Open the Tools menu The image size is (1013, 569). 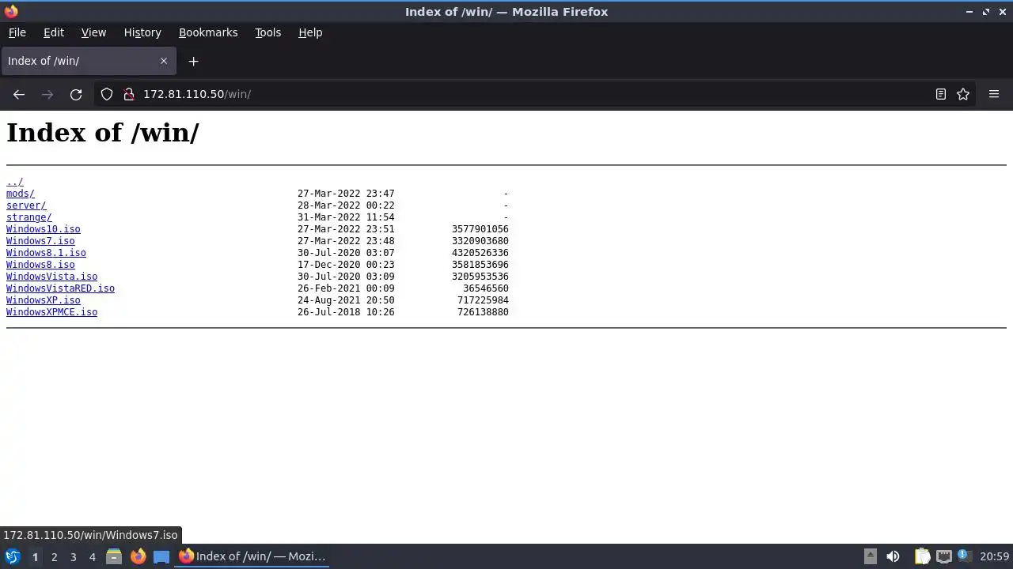[x=267, y=32]
